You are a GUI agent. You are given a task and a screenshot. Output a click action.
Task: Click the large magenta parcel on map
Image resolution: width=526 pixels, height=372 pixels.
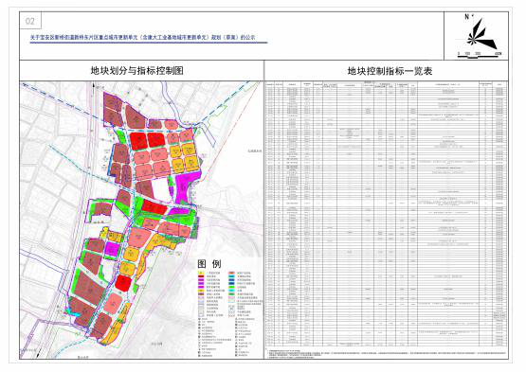(186, 186)
